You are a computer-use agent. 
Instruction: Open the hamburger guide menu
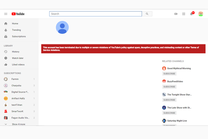tap(6, 14)
